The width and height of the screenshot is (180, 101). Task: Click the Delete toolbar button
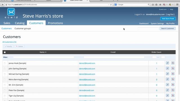pos(19,46)
